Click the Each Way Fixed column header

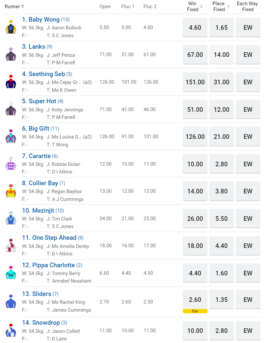coord(247,7)
